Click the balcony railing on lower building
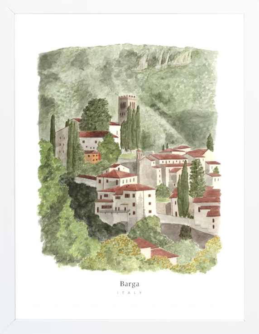Screen dimensions: 259x334 coord(115,211)
